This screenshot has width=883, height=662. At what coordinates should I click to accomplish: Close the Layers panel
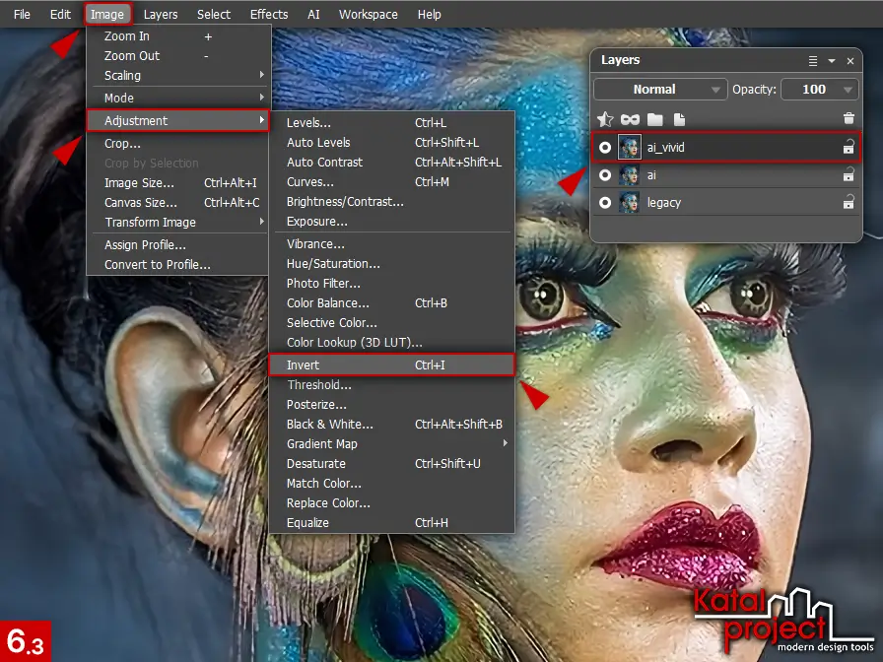(849, 61)
